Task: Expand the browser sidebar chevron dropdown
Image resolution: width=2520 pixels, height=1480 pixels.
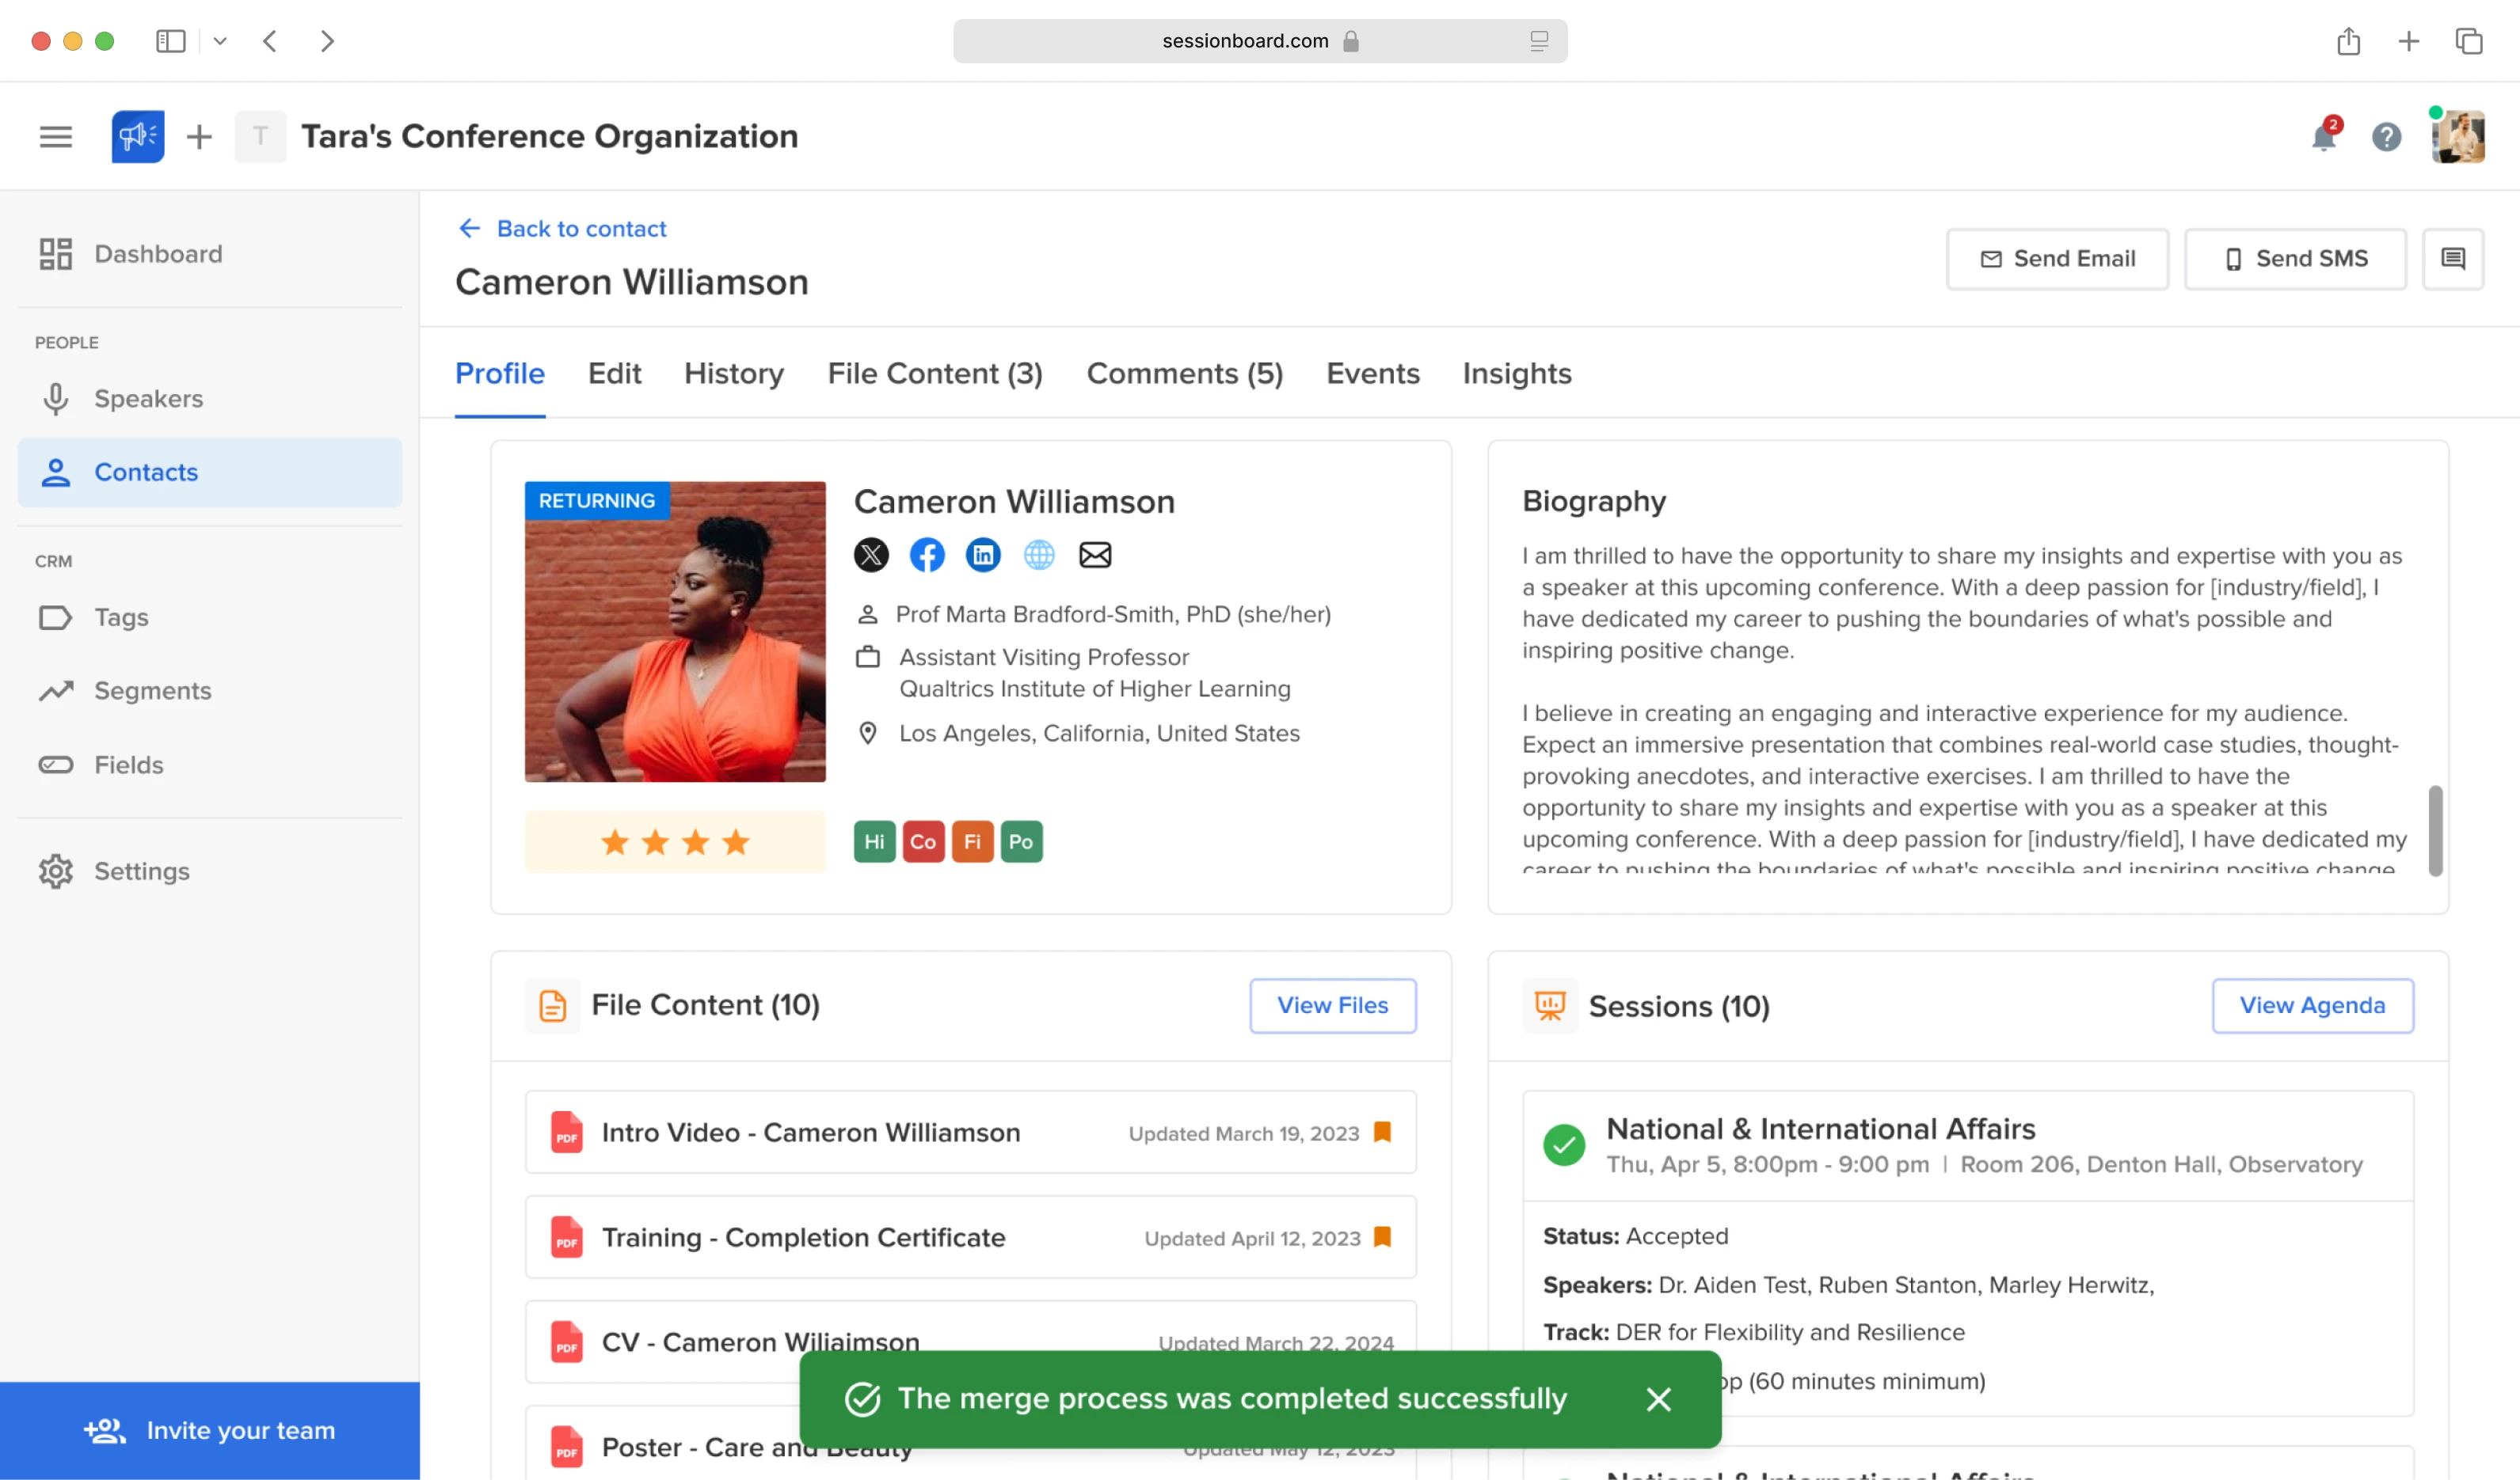Action: pos(220,41)
